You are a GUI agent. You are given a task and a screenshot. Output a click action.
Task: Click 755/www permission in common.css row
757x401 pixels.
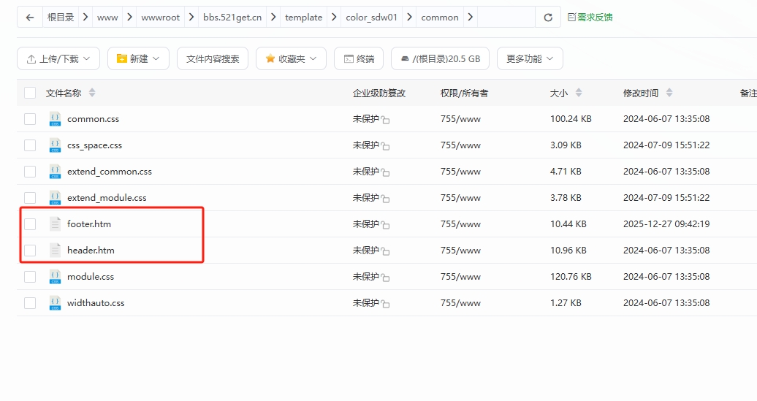coord(460,119)
